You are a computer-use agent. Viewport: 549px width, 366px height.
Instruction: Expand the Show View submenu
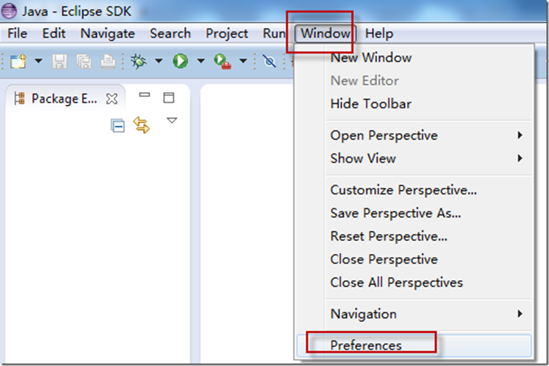[414, 158]
